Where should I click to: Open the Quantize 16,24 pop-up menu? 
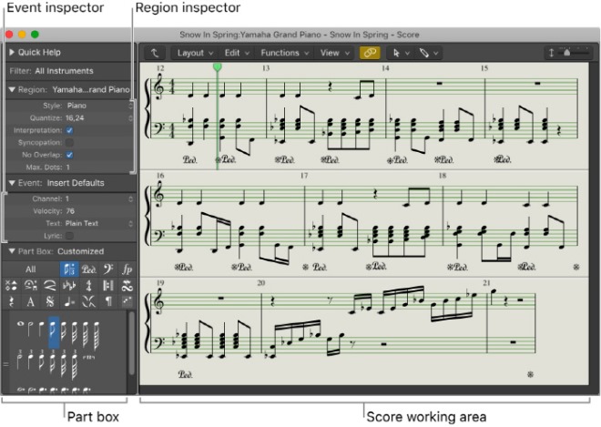[99, 117]
